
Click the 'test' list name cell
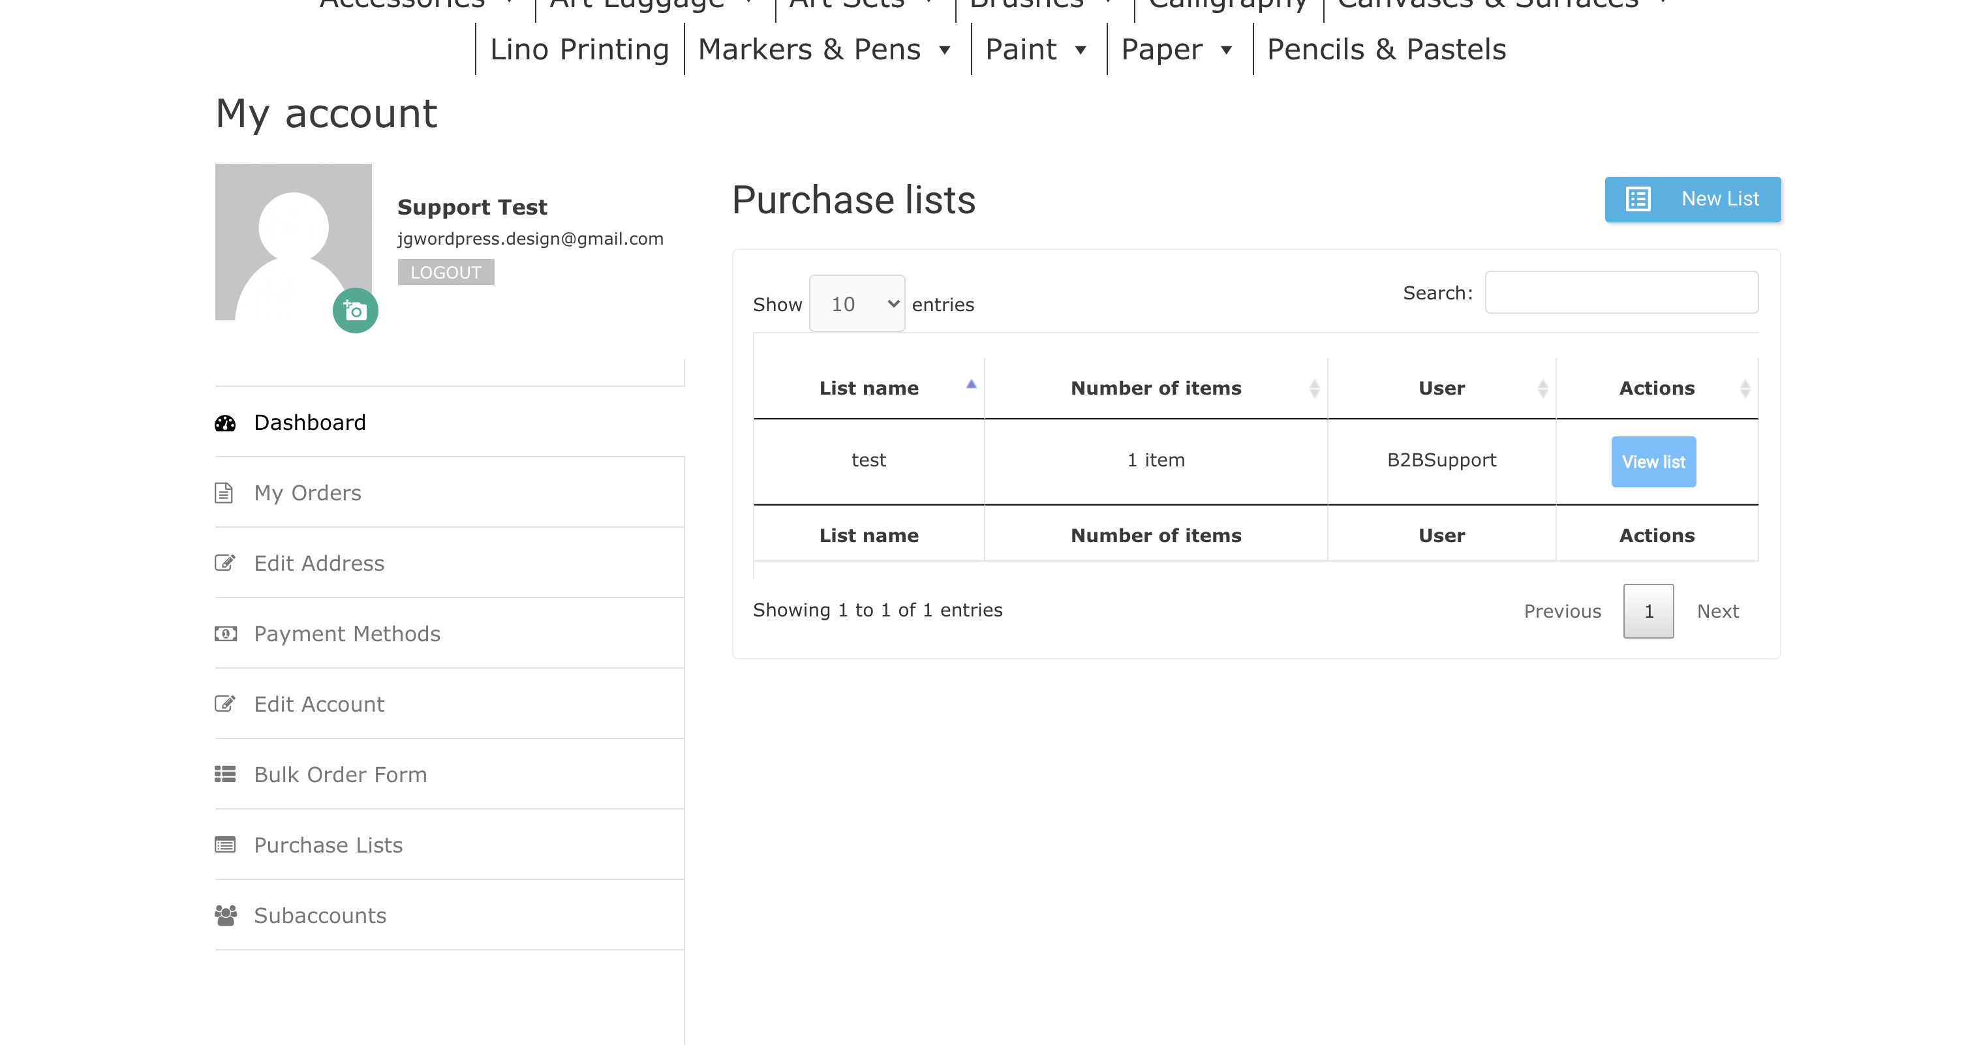(x=868, y=460)
